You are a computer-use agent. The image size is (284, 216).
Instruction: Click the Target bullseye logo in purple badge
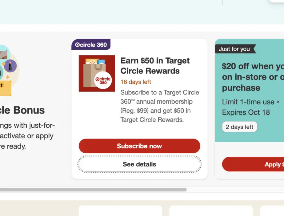(77, 45)
